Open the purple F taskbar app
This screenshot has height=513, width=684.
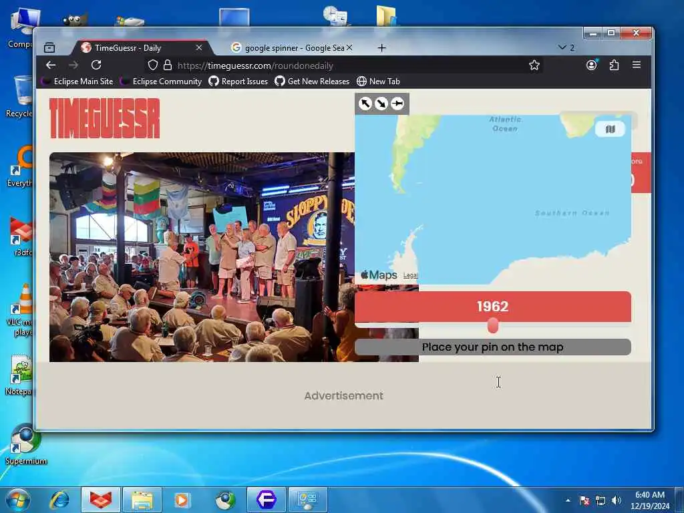point(267,500)
